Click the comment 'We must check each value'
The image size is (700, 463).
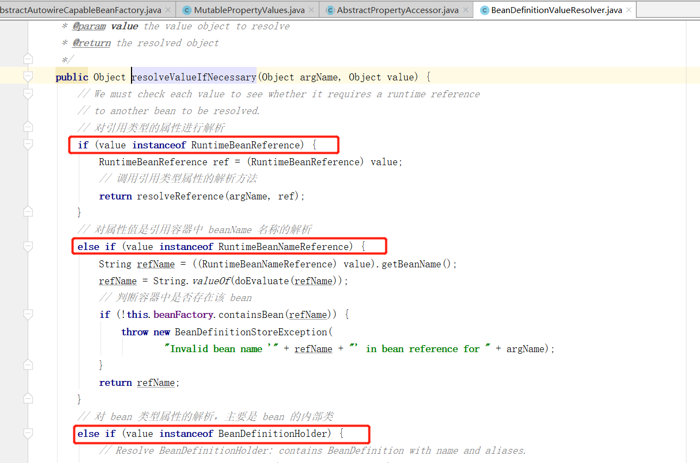(x=279, y=94)
